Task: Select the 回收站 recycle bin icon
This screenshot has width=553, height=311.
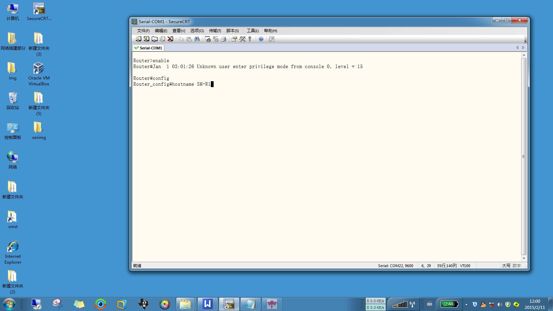Action: coord(13,101)
